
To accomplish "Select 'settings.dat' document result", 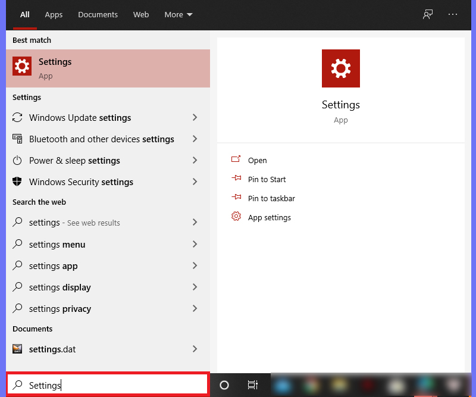I will (52, 349).
